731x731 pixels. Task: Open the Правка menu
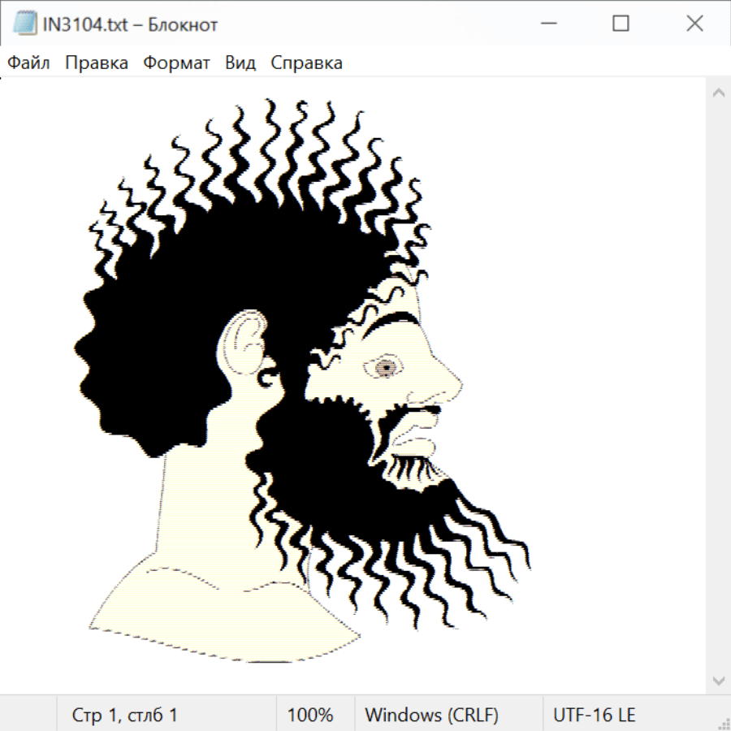pyautogui.click(x=96, y=63)
